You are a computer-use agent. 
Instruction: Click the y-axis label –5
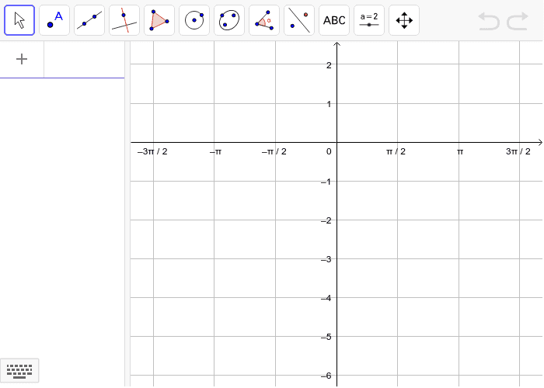(326, 337)
